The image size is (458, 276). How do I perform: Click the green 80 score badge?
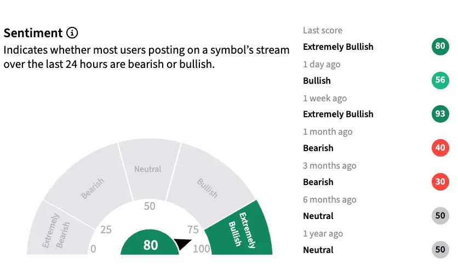[x=440, y=46]
